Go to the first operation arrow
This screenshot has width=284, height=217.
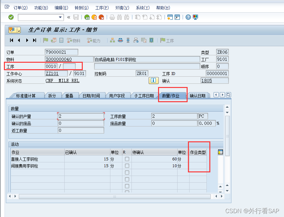(11, 40)
